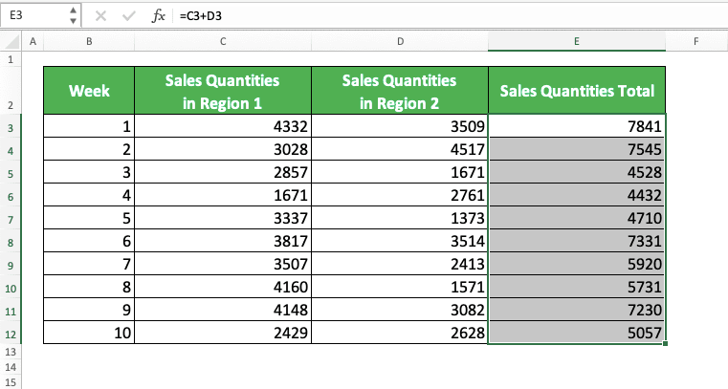
Task: Open the Name Box dropdown arrows
Action: point(73,15)
